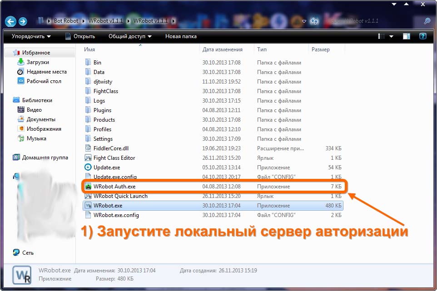Image resolution: width=437 pixels, height=291 pixels.
Task: Click the Расширение при... type cell
Action: tap(280, 148)
